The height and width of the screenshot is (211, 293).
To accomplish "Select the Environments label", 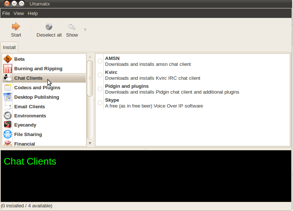I will 30,116.
